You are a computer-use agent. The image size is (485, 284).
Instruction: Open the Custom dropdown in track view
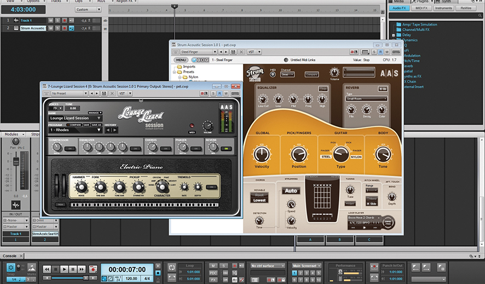pyautogui.click(x=88, y=10)
